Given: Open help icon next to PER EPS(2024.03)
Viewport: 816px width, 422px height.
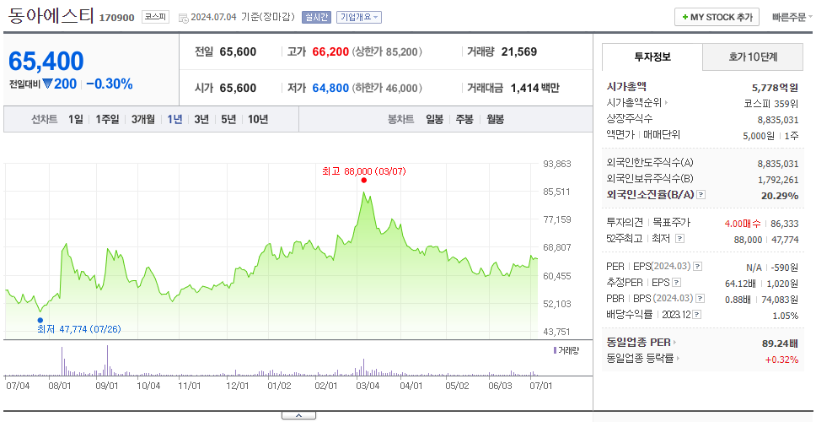Looking at the screenshot, I should 698,267.
